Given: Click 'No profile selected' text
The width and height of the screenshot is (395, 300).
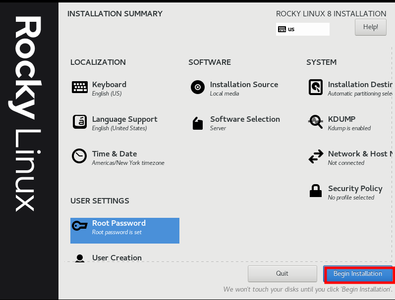Looking at the screenshot, I should click(351, 198).
